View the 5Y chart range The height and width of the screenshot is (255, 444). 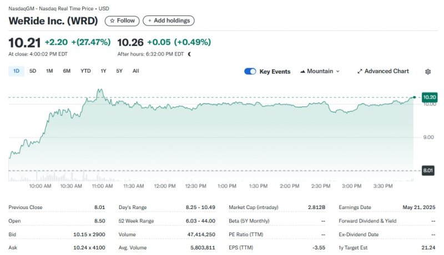pyautogui.click(x=119, y=71)
